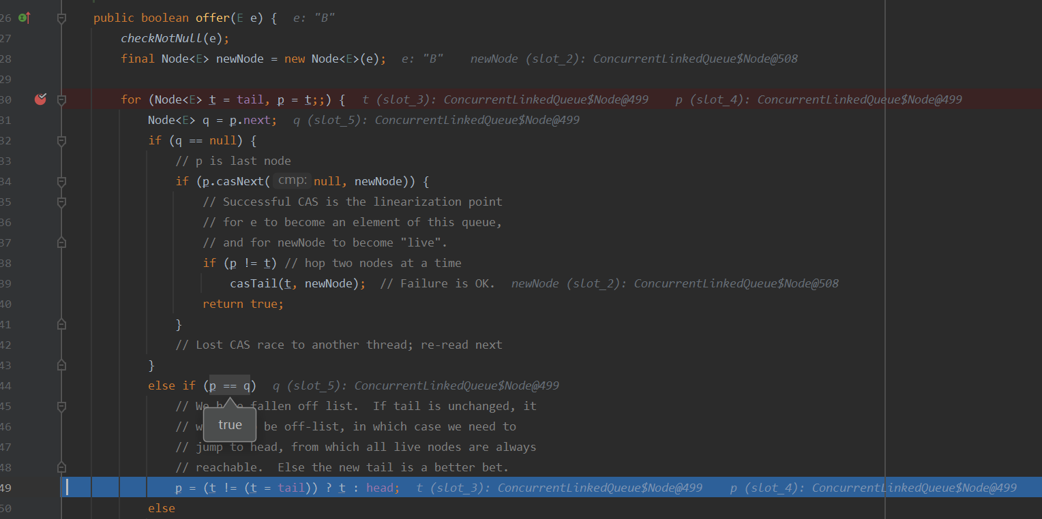Click the 'true' evaluation tooltip

230,425
